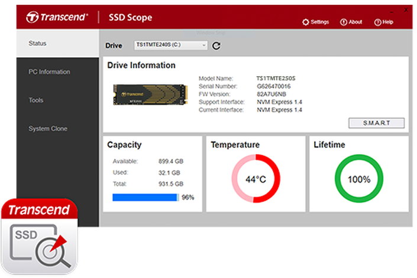This screenshot has width=417, height=278.
Task: Click the Total 931.5 GB value
Action: pos(171,184)
